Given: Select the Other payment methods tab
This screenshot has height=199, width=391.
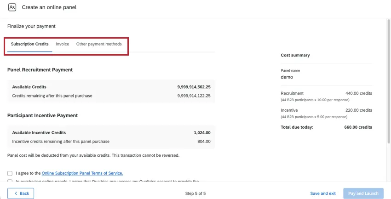Looking at the screenshot, I should pos(99,44).
